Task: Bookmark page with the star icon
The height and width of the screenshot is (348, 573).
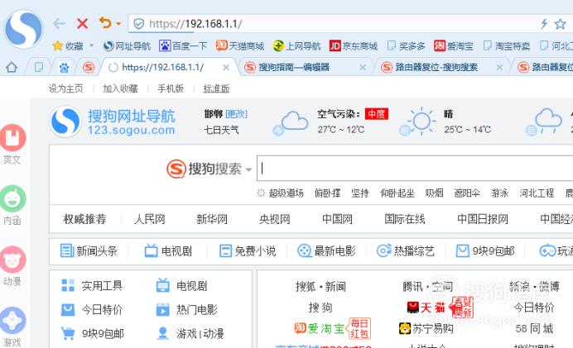Action: click(x=560, y=24)
